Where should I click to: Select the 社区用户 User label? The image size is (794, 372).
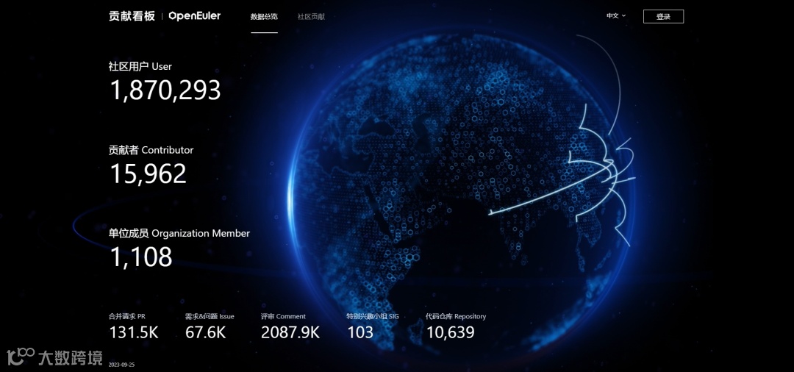(x=140, y=66)
